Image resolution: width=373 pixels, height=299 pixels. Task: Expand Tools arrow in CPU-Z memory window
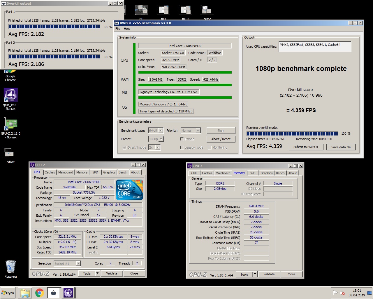(x=255, y=274)
